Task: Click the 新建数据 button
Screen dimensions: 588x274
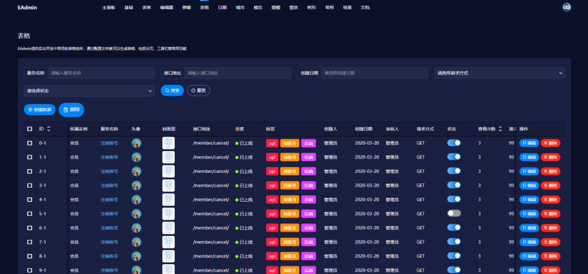Action: click(39, 110)
